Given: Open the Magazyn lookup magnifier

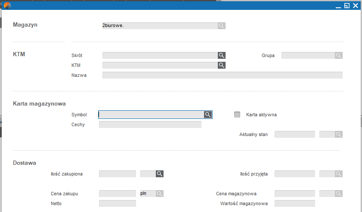Looking at the screenshot, I should point(221,26).
